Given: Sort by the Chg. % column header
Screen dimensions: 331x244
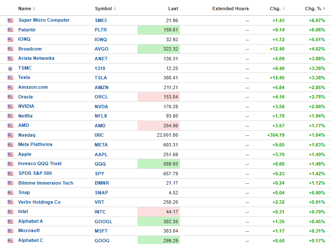Looking at the screenshot, I should (315, 8).
